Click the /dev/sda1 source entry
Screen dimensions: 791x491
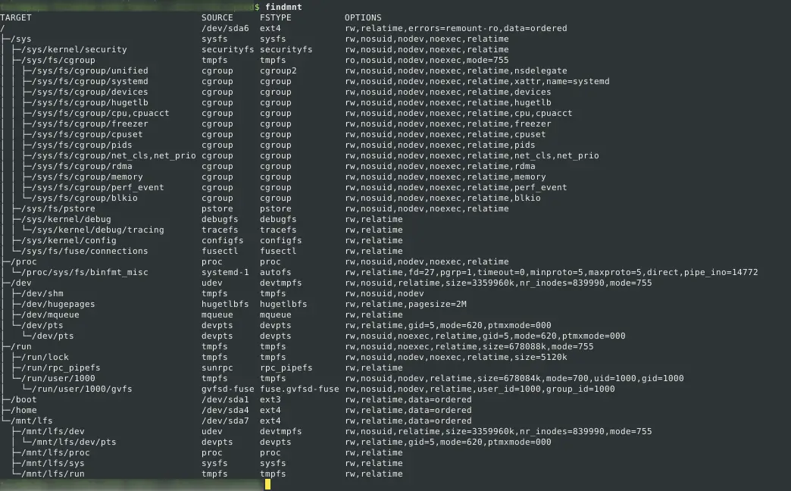pos(226,399)
